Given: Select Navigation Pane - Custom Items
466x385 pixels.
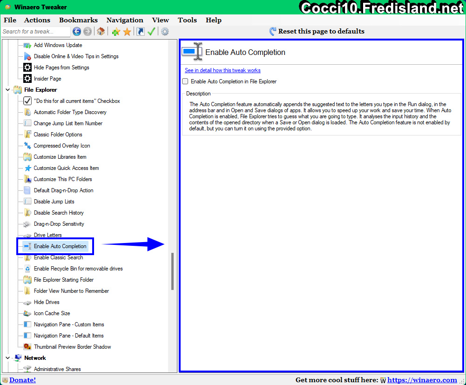Looking at the screenshot, I should [69, 324].
